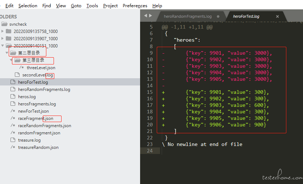Open randomFragment.json in sidebar
This screenshot has height=184, width=303.
(39, 133)
